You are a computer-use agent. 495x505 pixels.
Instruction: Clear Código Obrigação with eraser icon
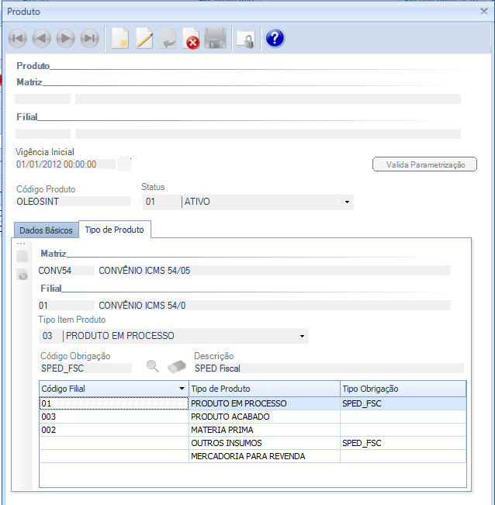(178, 367)
